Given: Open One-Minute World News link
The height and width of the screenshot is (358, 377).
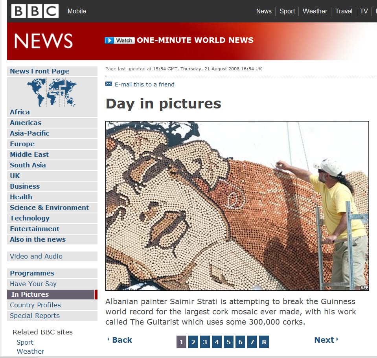Looking at the screenshot, I should point(195,40).
